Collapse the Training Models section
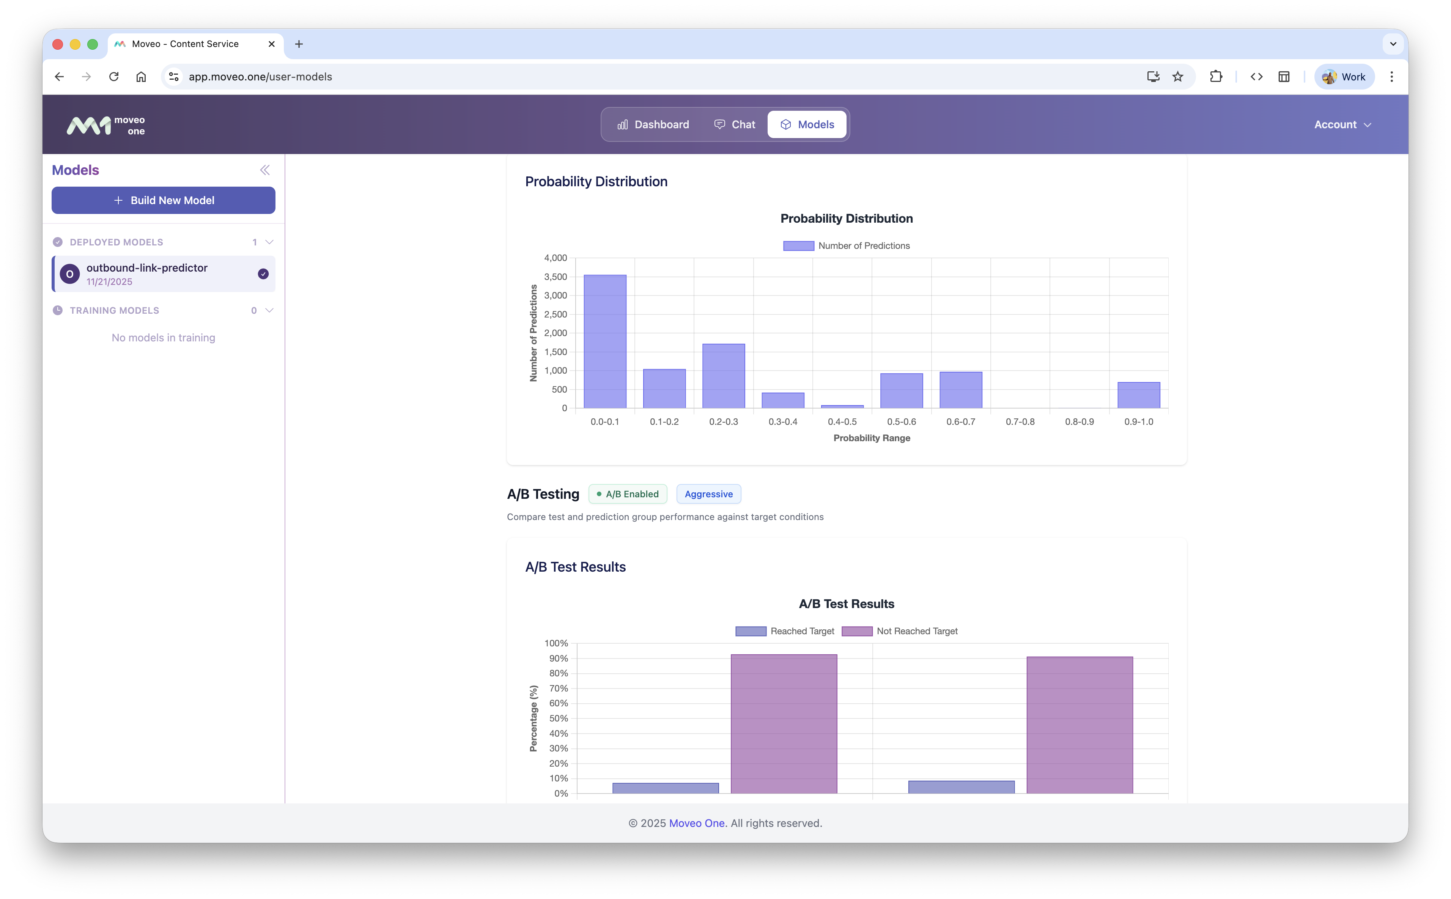The height and width of the screenshot is (899, 1451). point(269,310)
